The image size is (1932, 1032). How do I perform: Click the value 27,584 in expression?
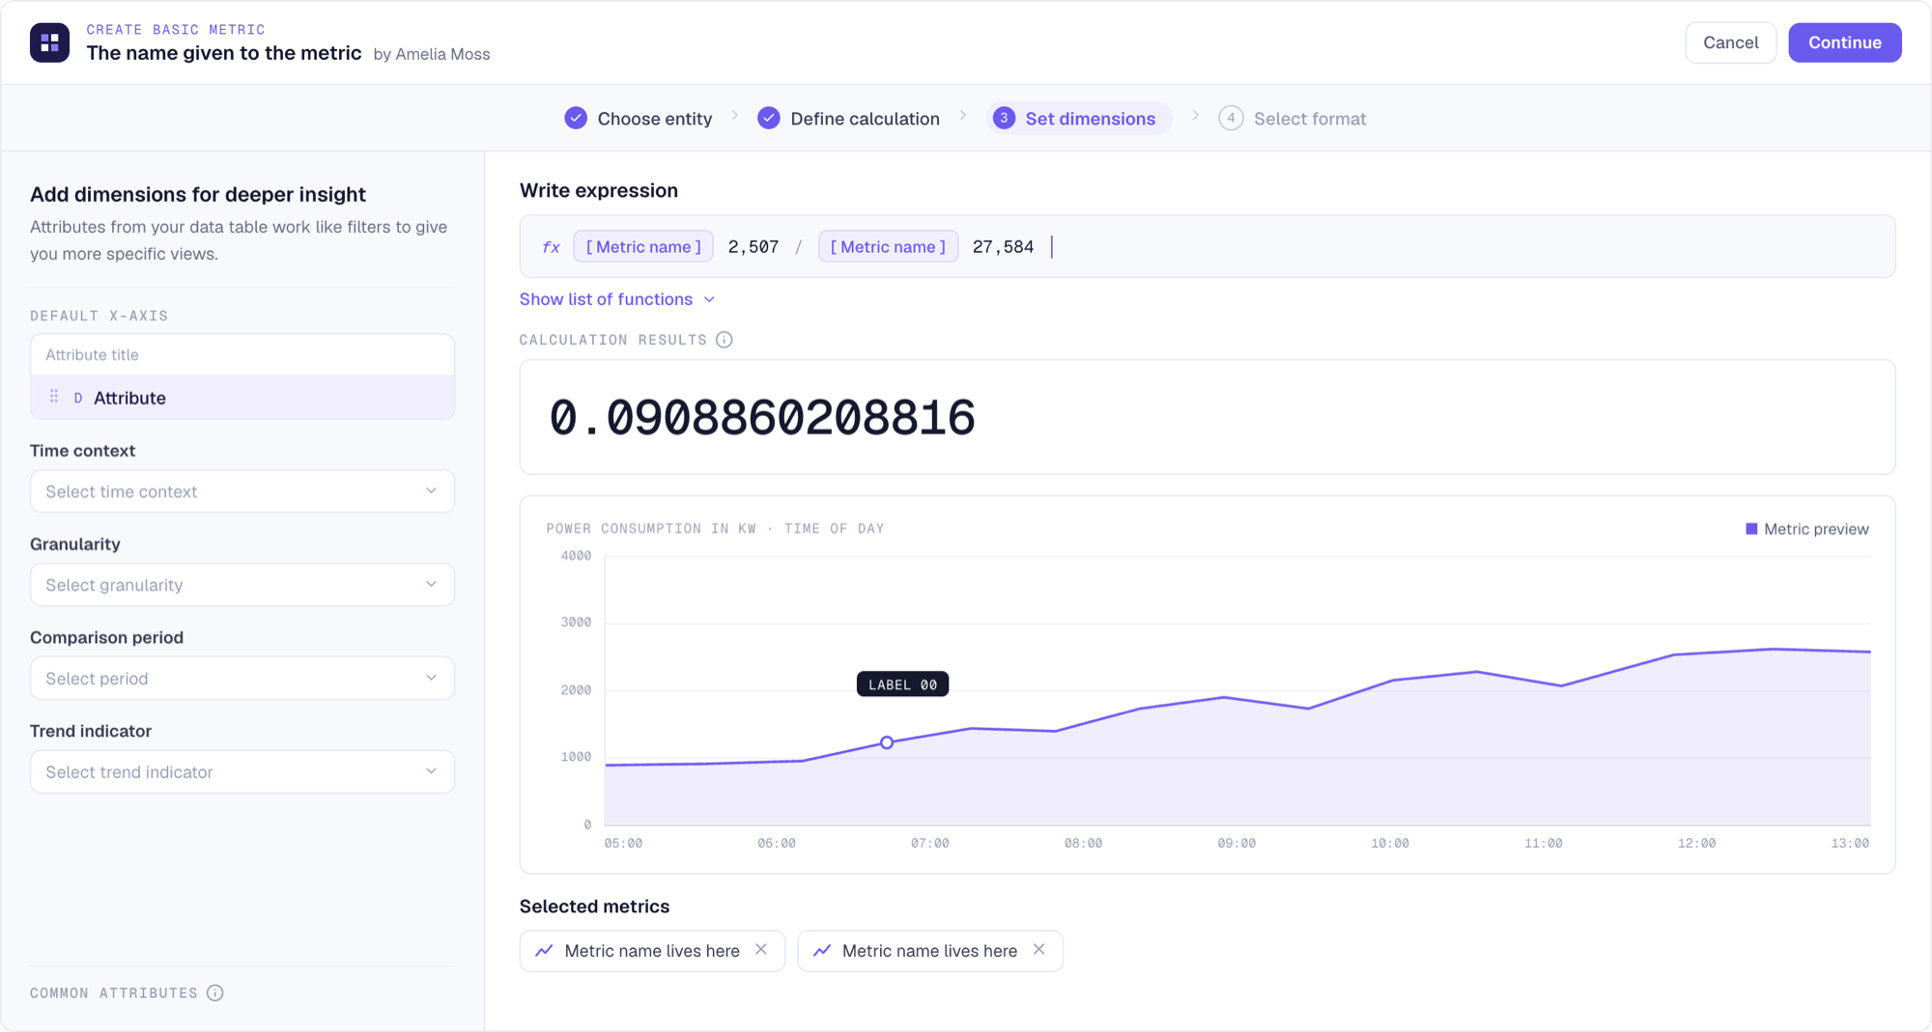click(x=1003, y=247)
